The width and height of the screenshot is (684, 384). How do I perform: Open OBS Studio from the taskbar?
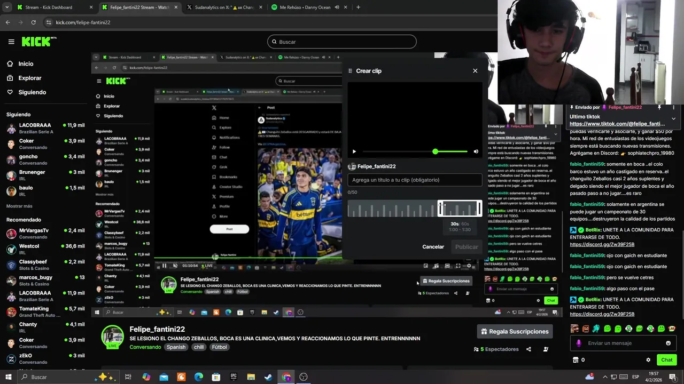click(x=304, y=377)
